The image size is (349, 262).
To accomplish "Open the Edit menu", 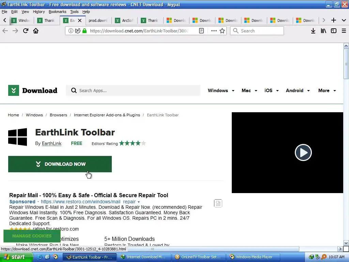I will [14, 12].
